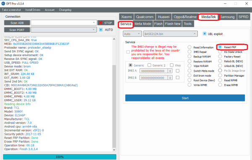Select Fix DL Image Error radio option

coord(220,70)
